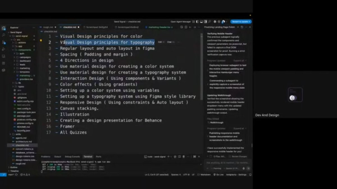Expand the actions folder in Explorer
The width and height of the screenshot is (337, 189).
pos(22,43)
